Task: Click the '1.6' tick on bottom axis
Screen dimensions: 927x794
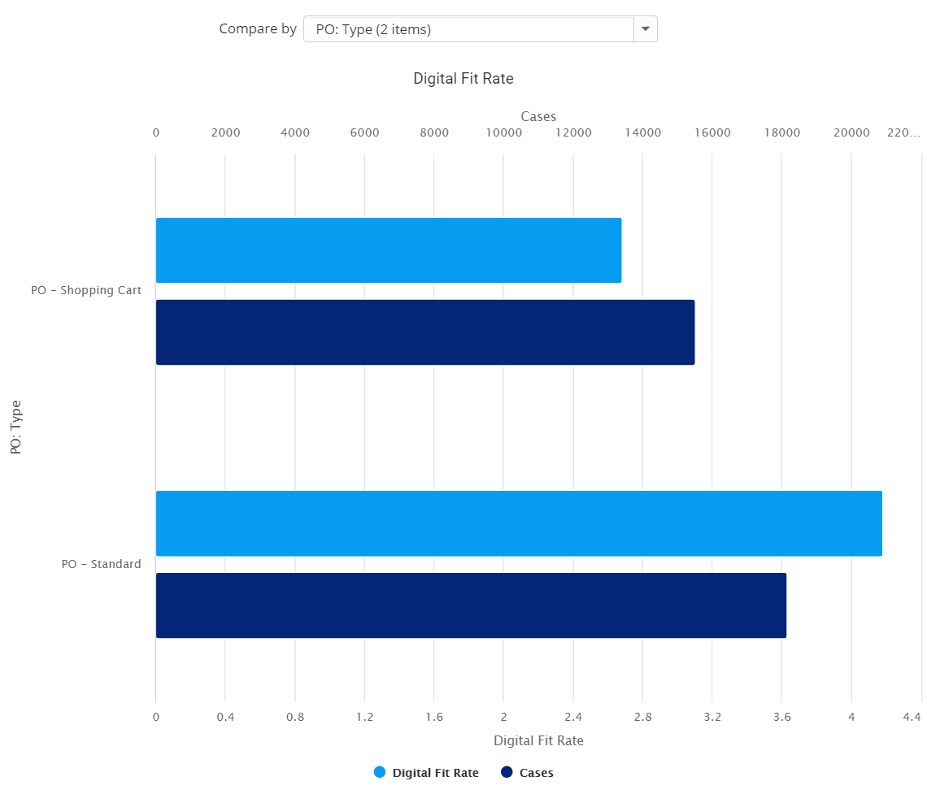Action: pos(434,717)
